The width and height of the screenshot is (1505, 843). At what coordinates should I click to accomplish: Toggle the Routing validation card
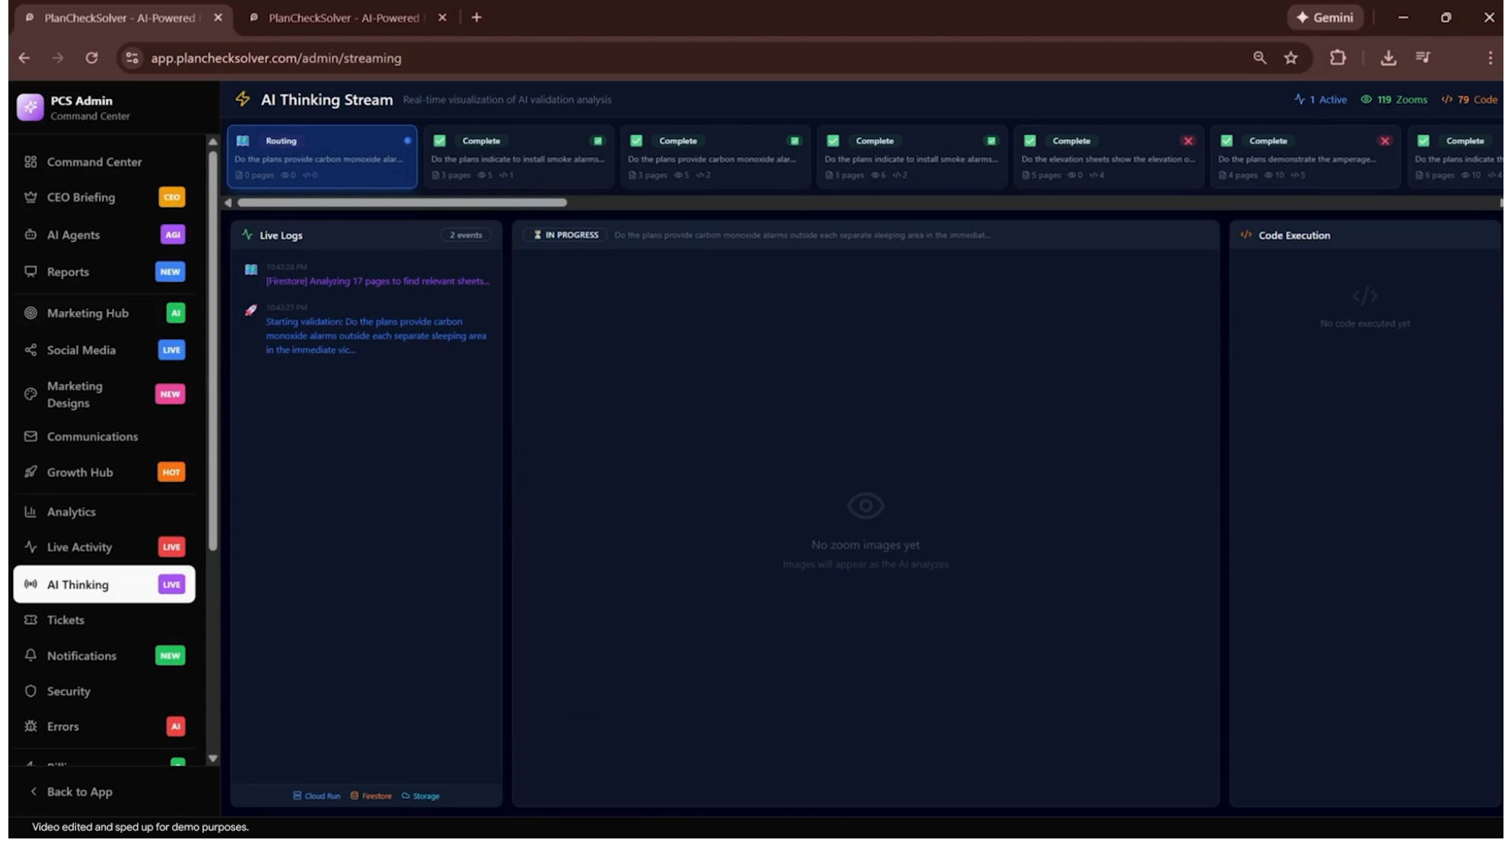(322, 157)
